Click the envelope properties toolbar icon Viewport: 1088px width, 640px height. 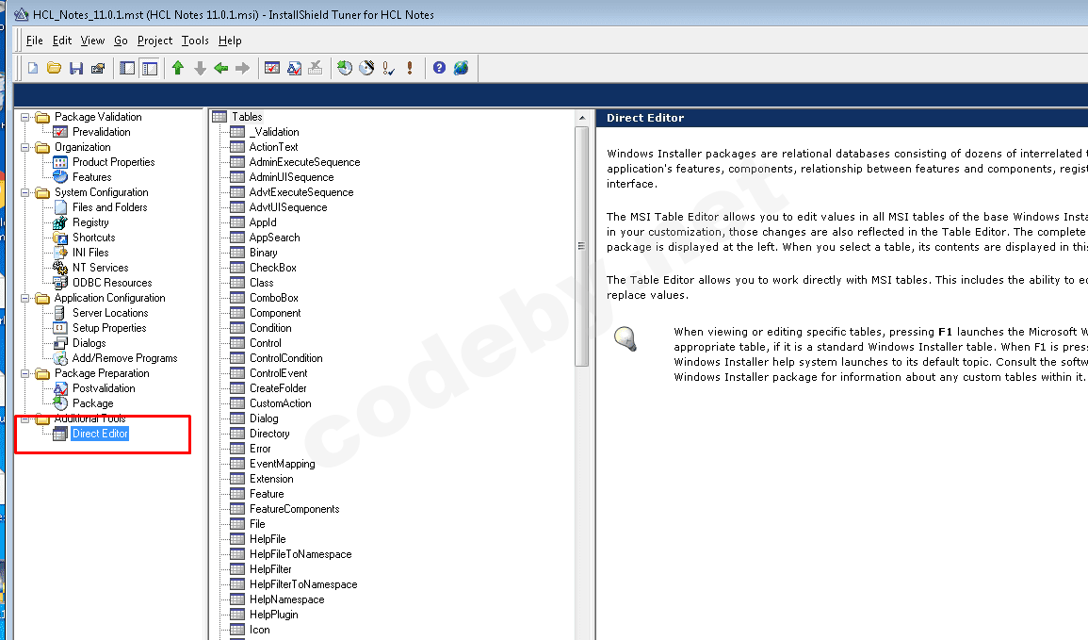[98, 68]
